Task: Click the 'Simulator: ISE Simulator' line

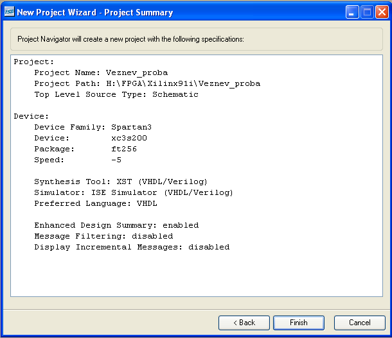Action: pyautogui.click(x=134, y=192)
